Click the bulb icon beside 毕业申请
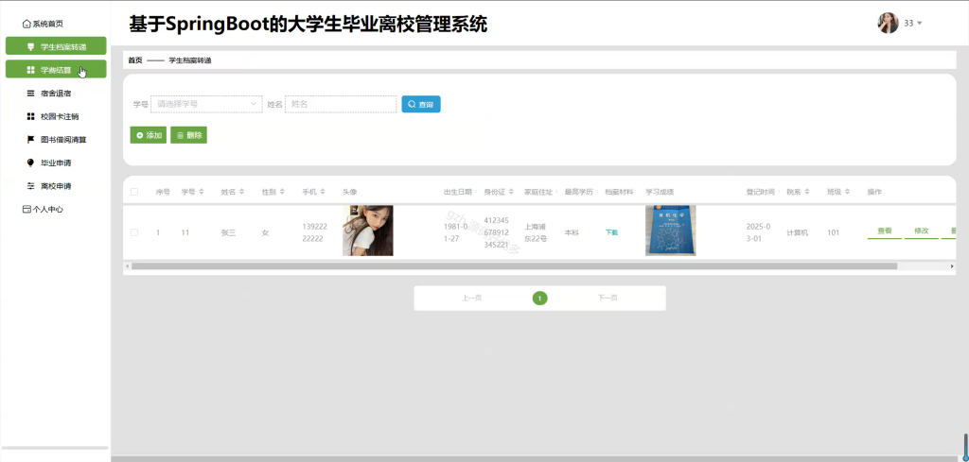 click(30, 163)
